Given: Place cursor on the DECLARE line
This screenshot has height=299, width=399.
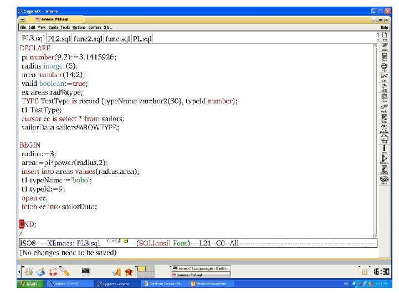Looking at the screenshot, I should click(x=35, y=48).
